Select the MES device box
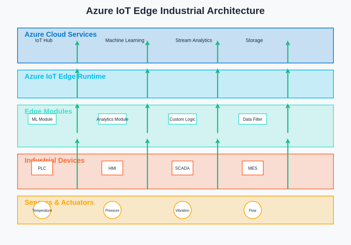This screenshot has height=245, width=351. [x=253, y=168]
